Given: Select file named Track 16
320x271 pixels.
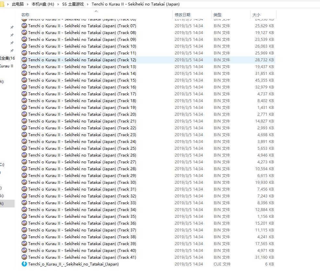Looking at the screenshot, I should coord(82,87).
